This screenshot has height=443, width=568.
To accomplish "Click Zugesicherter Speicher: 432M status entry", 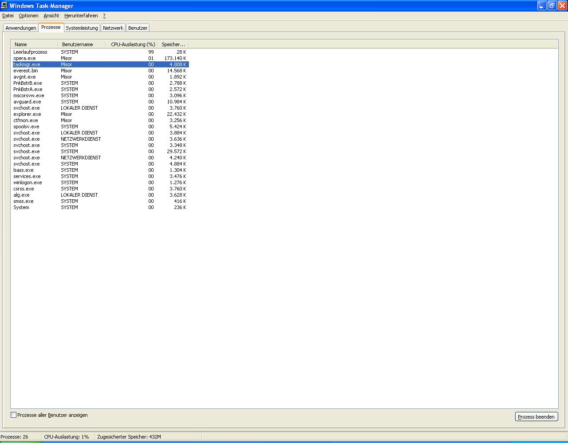I will [129, 437].
